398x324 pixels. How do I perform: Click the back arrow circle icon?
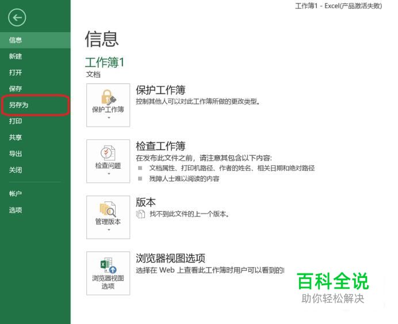(17, 17)
